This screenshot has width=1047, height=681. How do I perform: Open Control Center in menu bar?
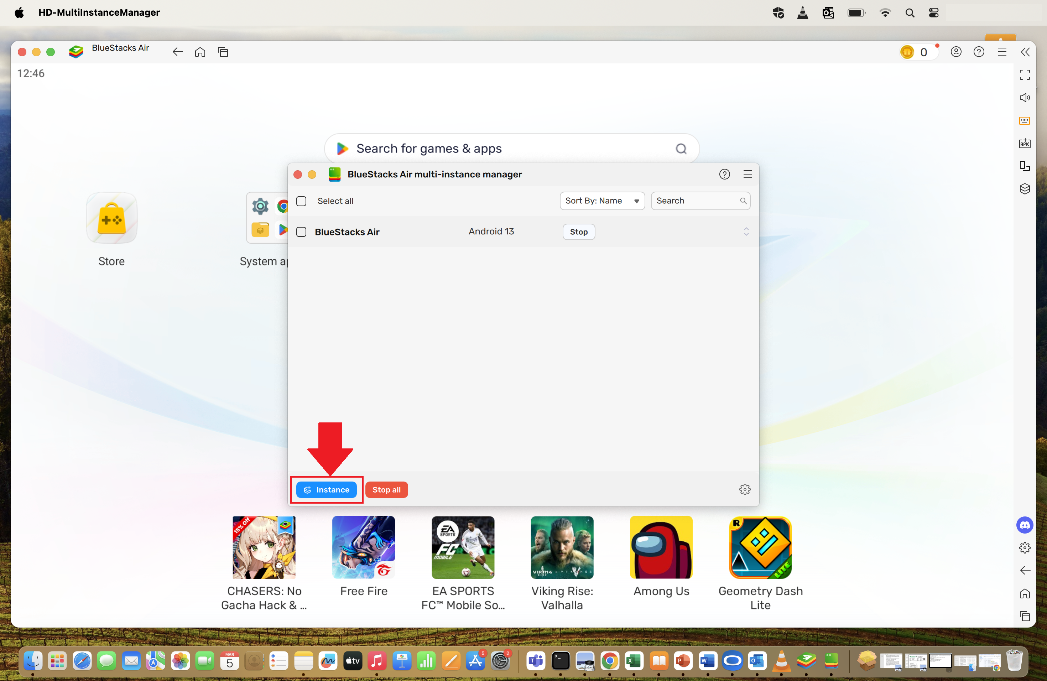click(933, 13)
